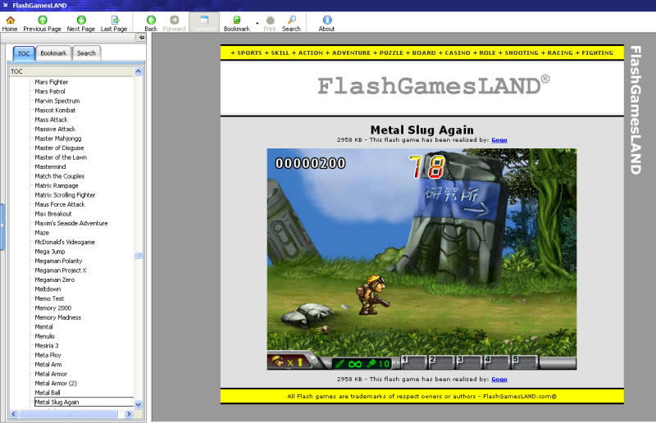Switch to Search tab in side panel
Image resolution: width=656 pixels, height=423 pixels.
click(86, 53)
